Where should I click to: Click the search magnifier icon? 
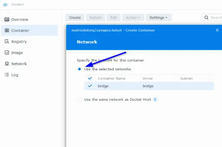coord(206,17)
